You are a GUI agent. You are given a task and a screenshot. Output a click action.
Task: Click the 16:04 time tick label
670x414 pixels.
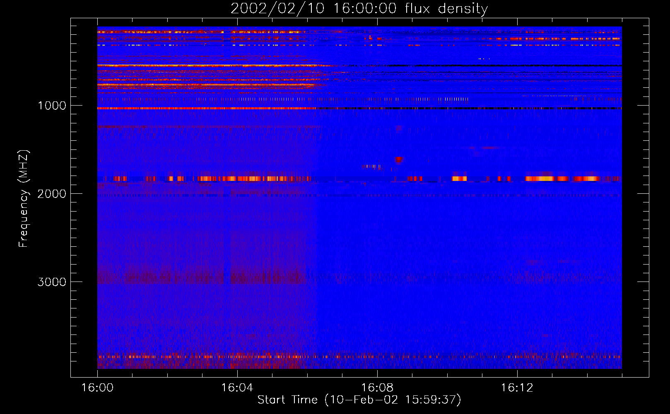[237, 388]
